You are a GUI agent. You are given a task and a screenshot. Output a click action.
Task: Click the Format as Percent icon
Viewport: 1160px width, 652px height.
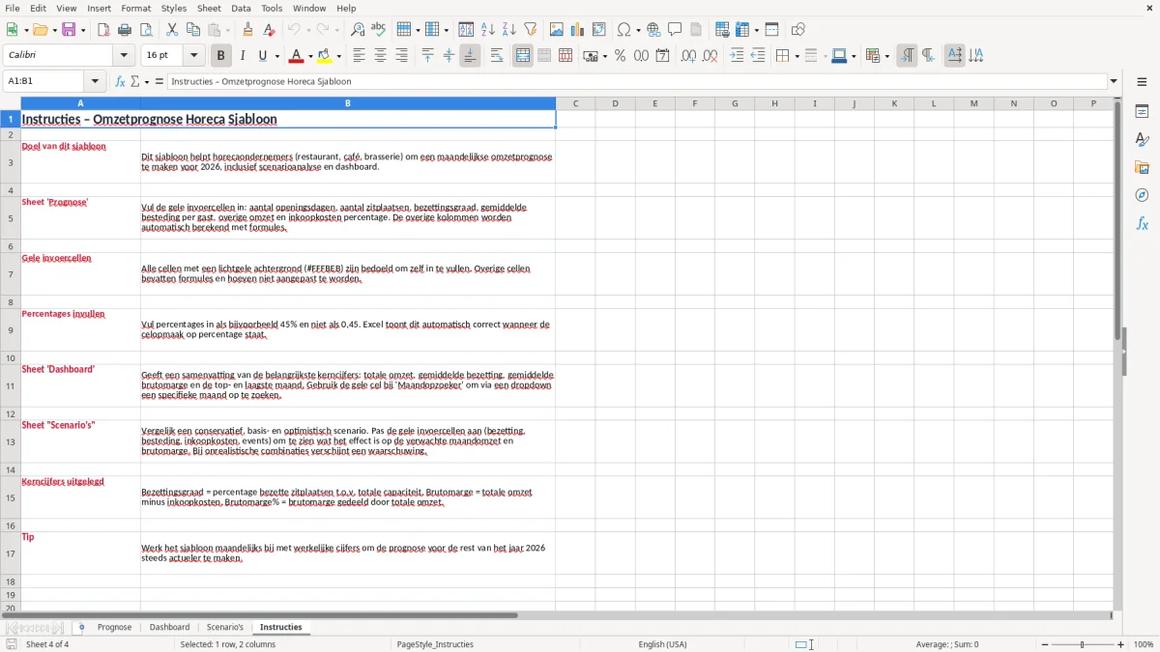[x=621, y=56]
